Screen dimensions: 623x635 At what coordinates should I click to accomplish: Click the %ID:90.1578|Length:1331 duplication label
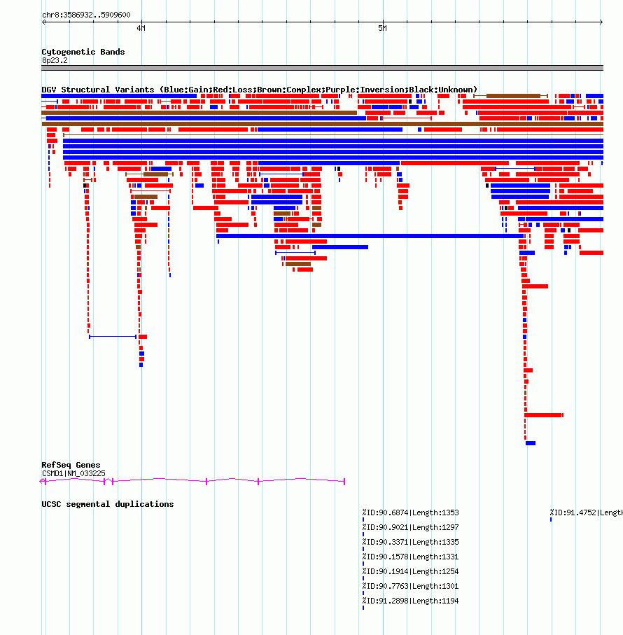(410, 557)
